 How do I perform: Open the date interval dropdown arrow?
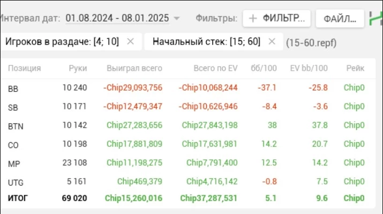pos(177,18)
